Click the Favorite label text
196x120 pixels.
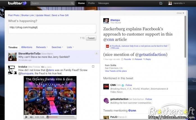127,59
